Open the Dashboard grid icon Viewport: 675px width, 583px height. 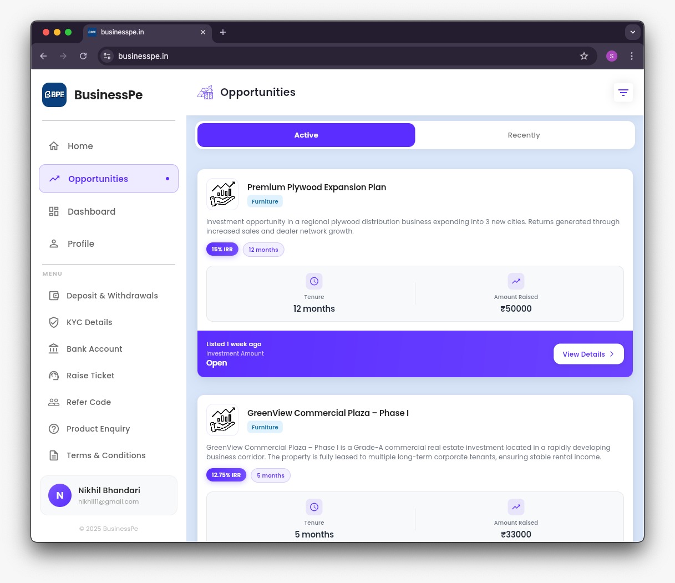pos(54,211)
